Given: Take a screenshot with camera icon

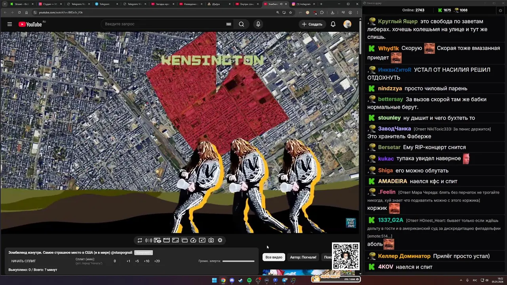Looking at the screenshot, I should click(211, 240).
